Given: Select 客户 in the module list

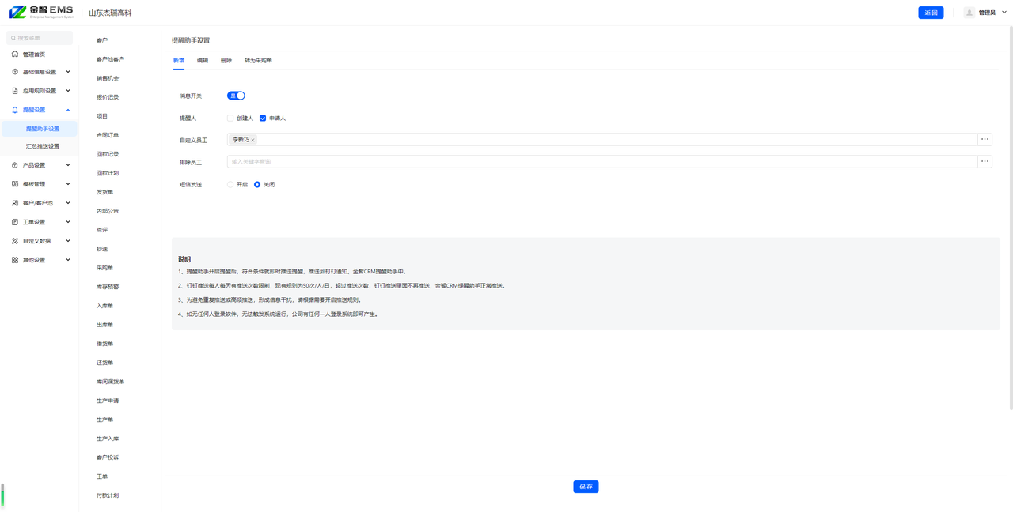Looking at the screenshot, I should click(x=102, y=40).
